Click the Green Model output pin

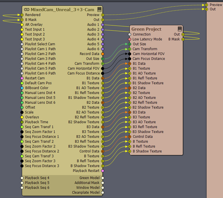click(102, 178)
